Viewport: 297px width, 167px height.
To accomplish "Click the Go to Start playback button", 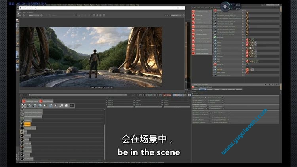I will pos(141,95).
